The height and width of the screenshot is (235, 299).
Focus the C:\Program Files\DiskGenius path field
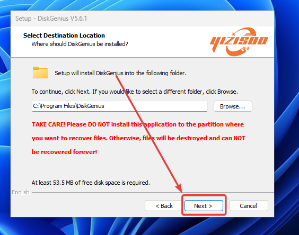[x=120, y=106]
